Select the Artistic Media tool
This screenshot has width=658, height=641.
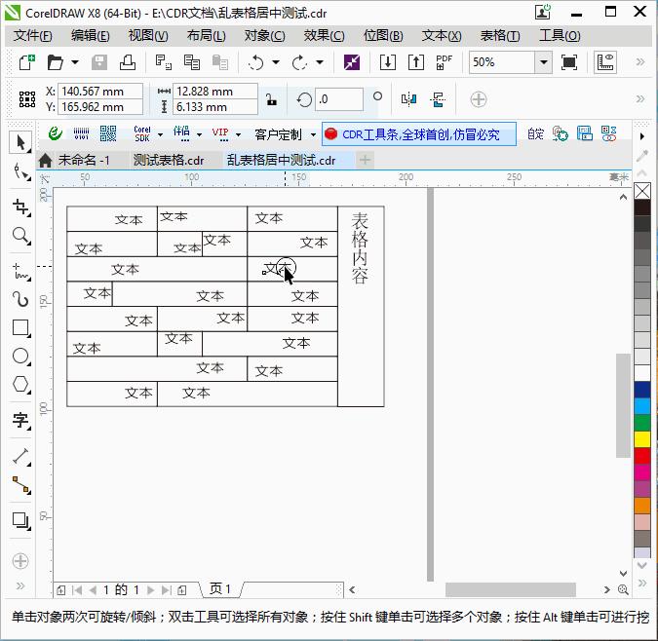point(20,299)
